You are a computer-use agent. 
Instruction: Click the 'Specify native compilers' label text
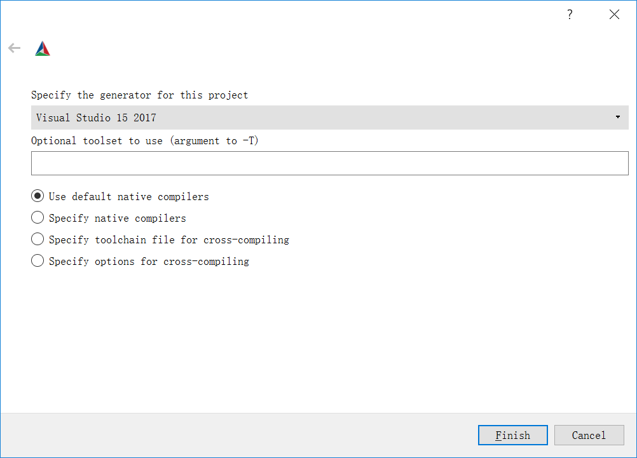(118, 219)
